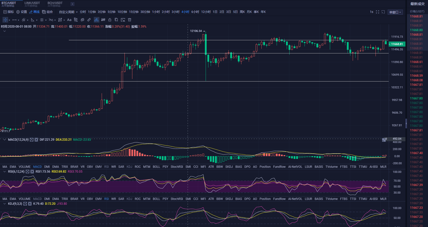Select the 1日 timeframe
This screenshot has height=227, width=428.
[215, 12]
